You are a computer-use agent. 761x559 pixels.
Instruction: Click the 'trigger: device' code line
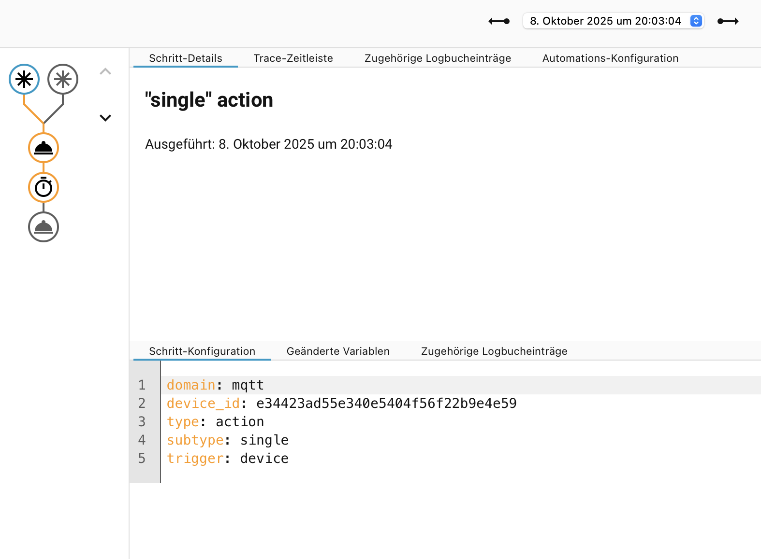pos(461,459)
